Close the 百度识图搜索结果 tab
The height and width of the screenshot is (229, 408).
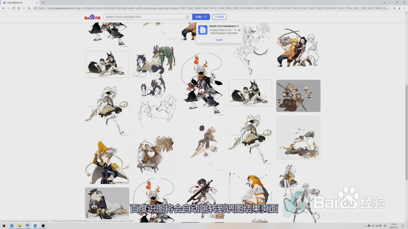[x=37, y=3]
